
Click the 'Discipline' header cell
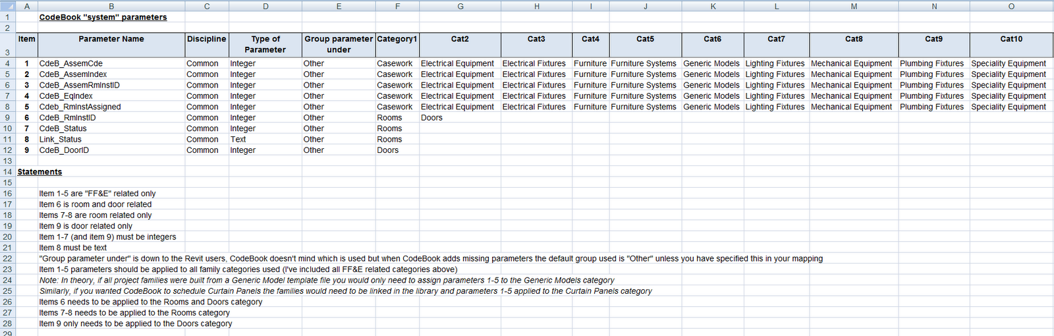(x=207, y=44)
